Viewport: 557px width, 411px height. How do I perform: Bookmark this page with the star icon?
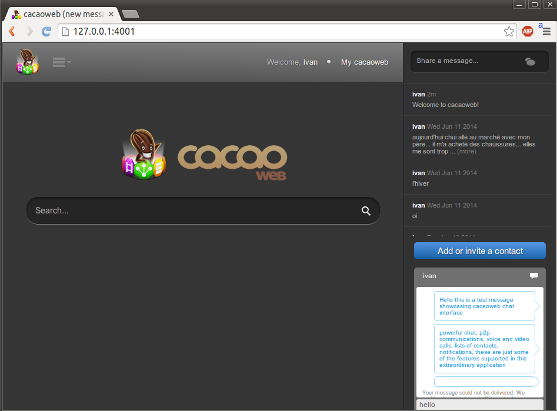coord(509,32)
